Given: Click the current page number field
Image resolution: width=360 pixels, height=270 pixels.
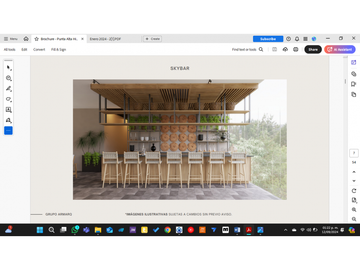Looking at the screenshot, I should (x=354, y=153).
